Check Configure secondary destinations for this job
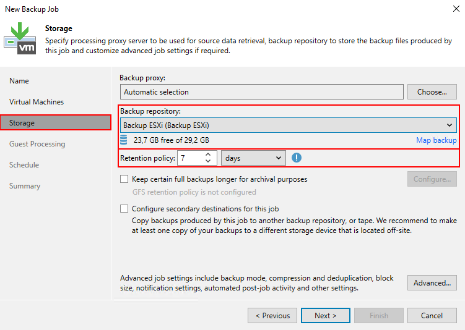Screen dimensions: 465x330 pos(124,209)
